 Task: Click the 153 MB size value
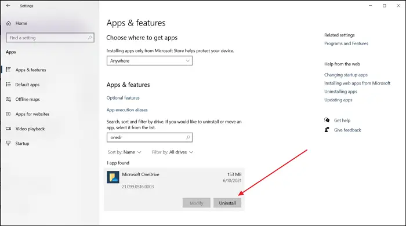[234, 174]
